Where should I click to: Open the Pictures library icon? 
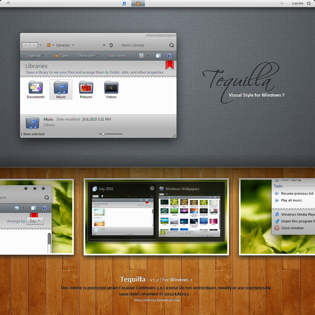click(86, 88)
